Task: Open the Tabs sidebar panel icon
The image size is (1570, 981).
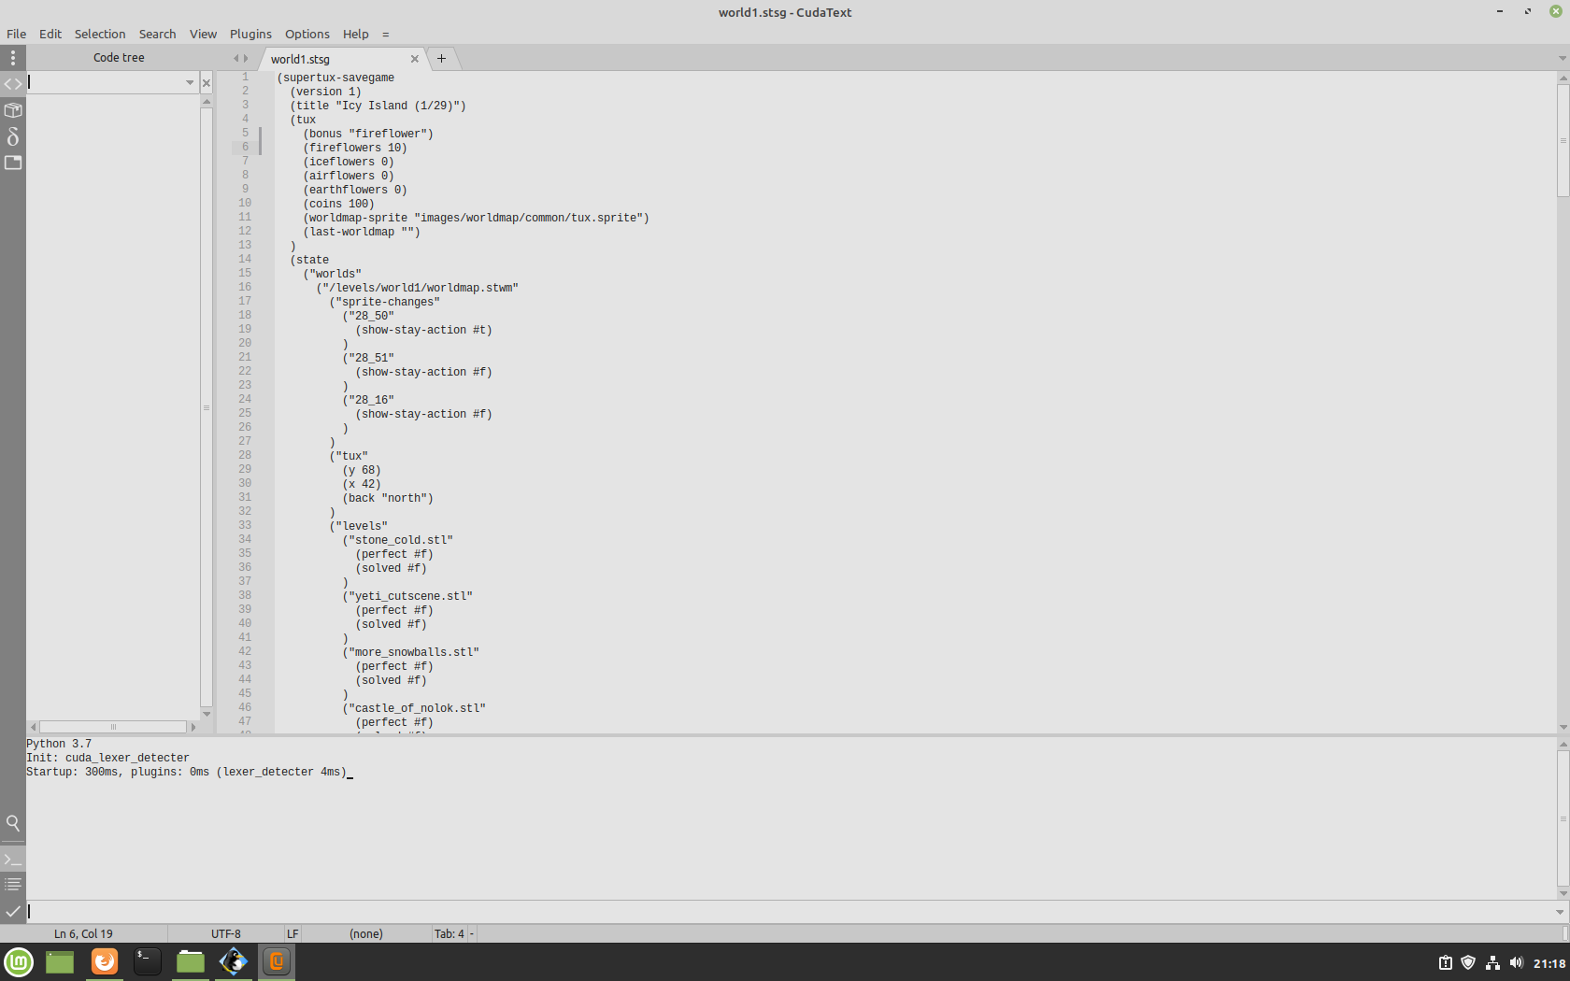Action: pos(13,163)
